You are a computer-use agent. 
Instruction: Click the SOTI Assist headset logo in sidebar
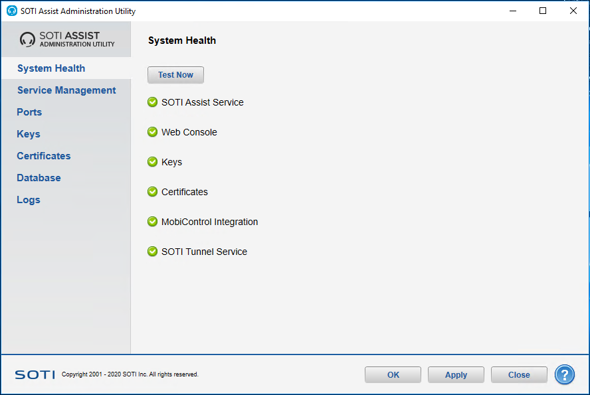[x=27, y=39]
